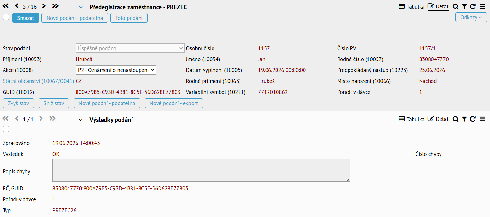
Task: Click the Smazat button
Action: pyautogui.click(x=26, y=18)
